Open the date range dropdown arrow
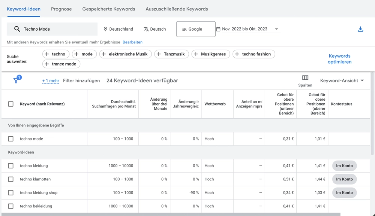The image size is (375, 216). pos(276,29)
